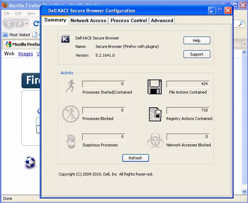Select the Mozilla Firefox browser tab
Image resolution: width=248 pixels, height=203 pixels.
coord(21,44)
